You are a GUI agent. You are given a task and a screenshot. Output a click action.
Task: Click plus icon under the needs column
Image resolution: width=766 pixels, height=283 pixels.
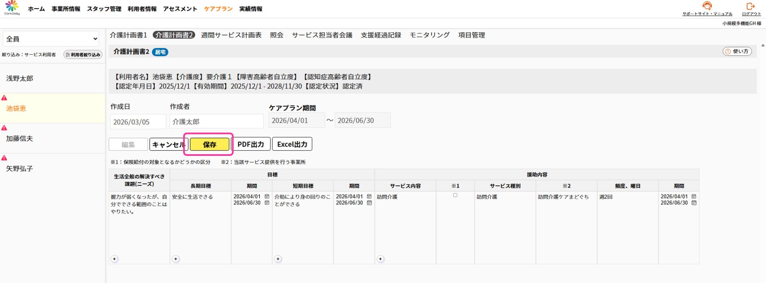click(x=115, y=259)
